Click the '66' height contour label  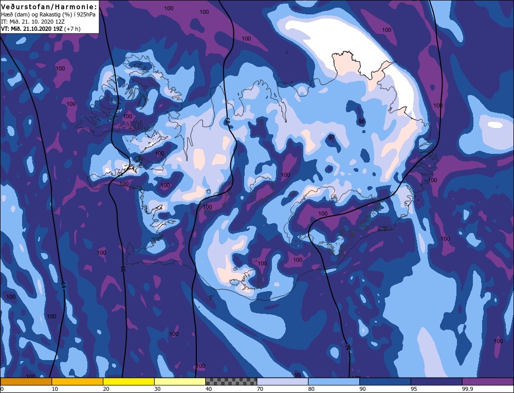pyautogui.click(x=123, y=269)
